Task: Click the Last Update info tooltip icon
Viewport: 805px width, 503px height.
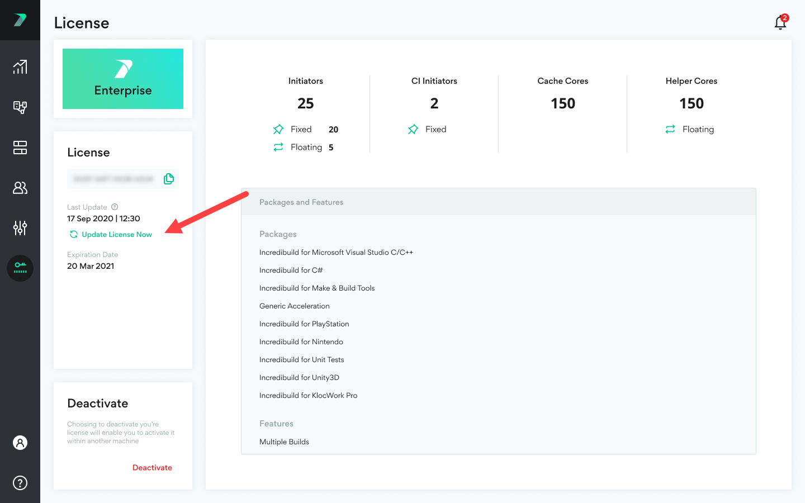Action: coord(115,207)
